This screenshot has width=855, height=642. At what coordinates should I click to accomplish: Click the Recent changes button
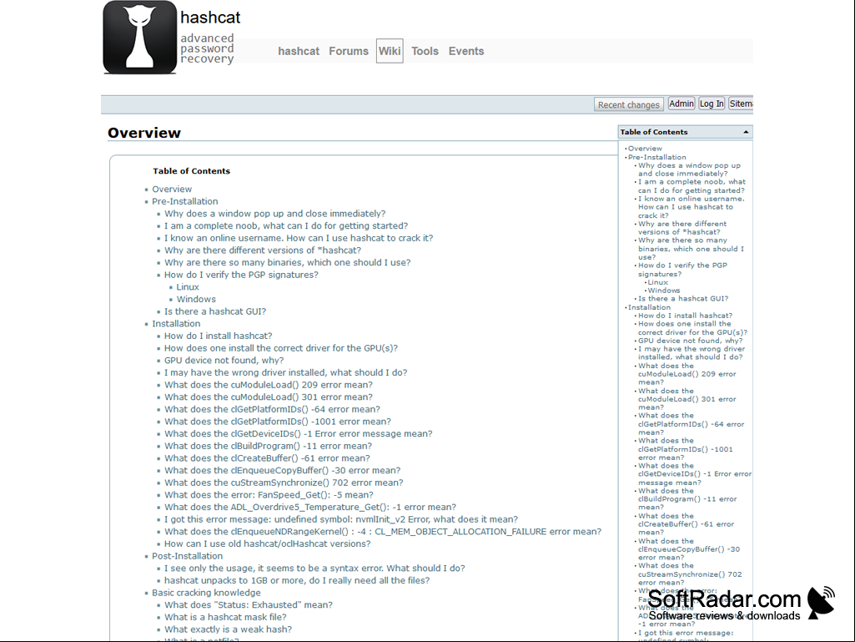pyautogui.click(x=629, y=104)
